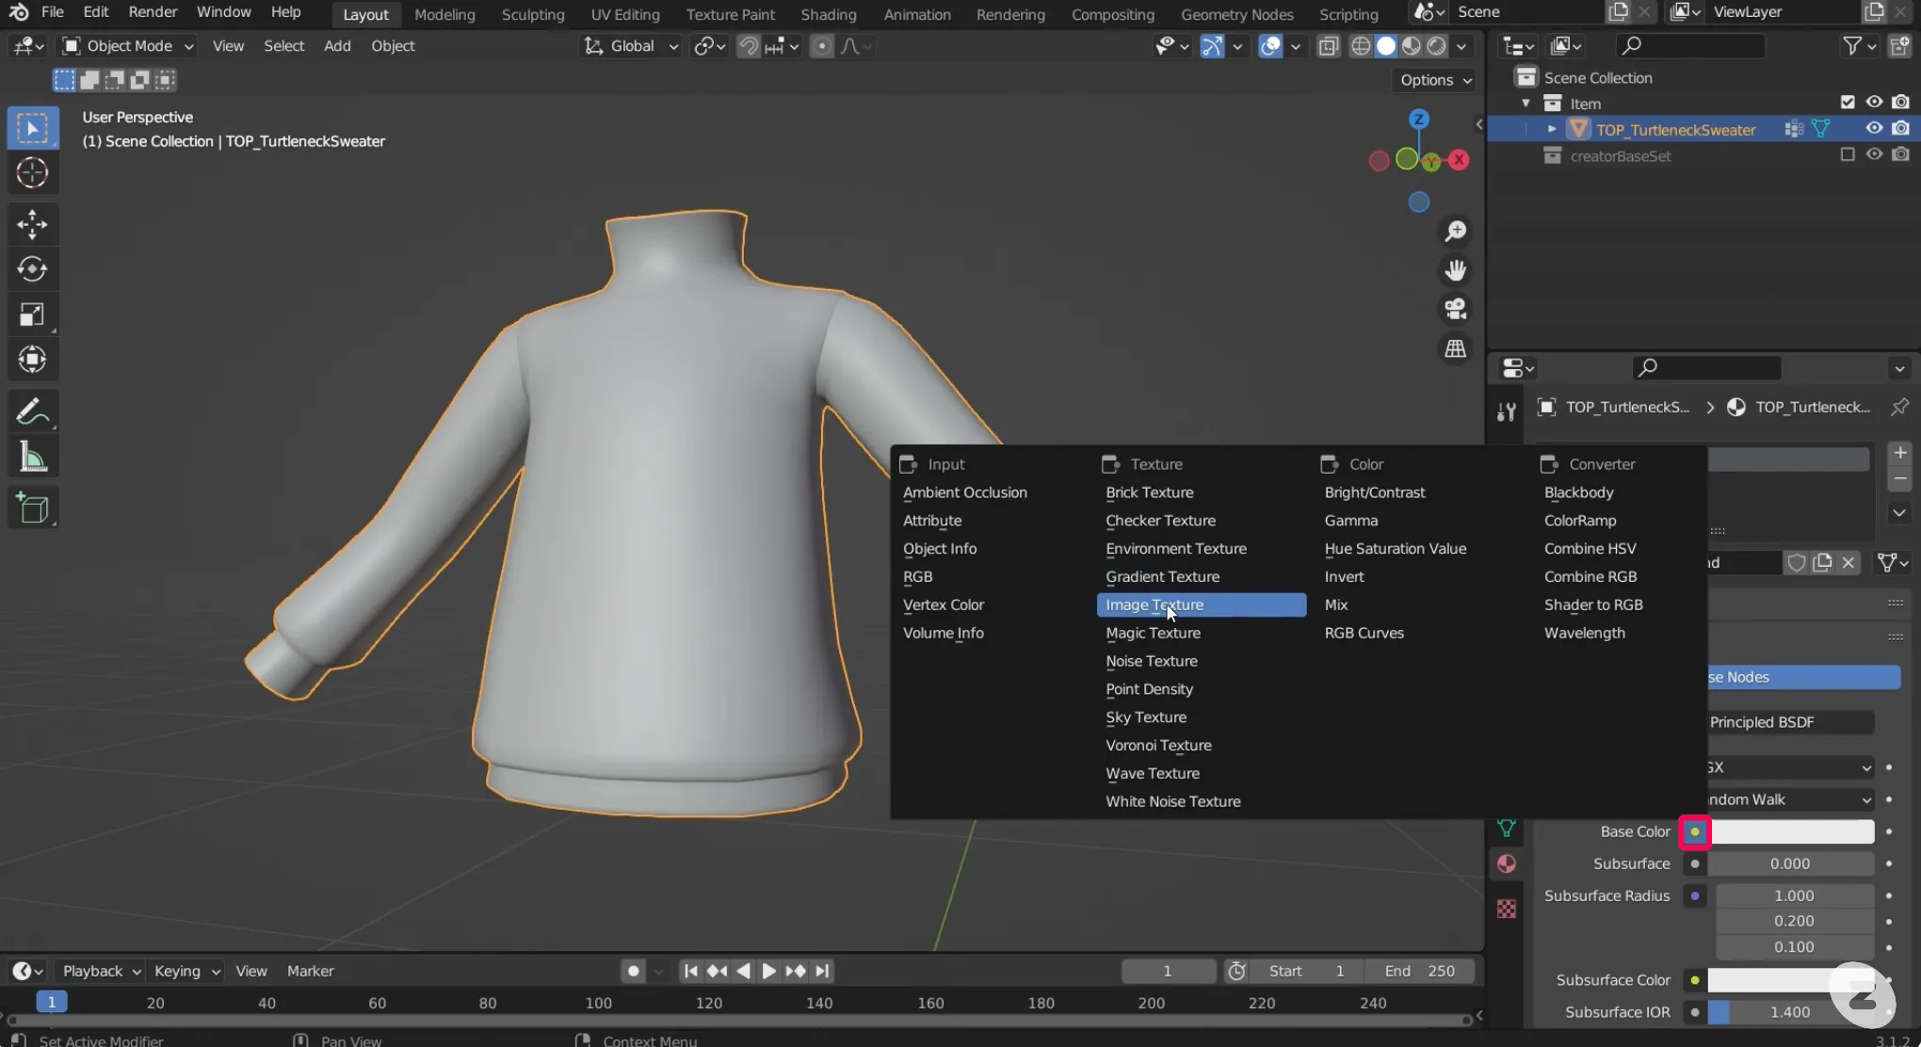Open the Global transform orientation dropdown
The width and height of the screenshot is (1921, 1047).
click(630, 46)
